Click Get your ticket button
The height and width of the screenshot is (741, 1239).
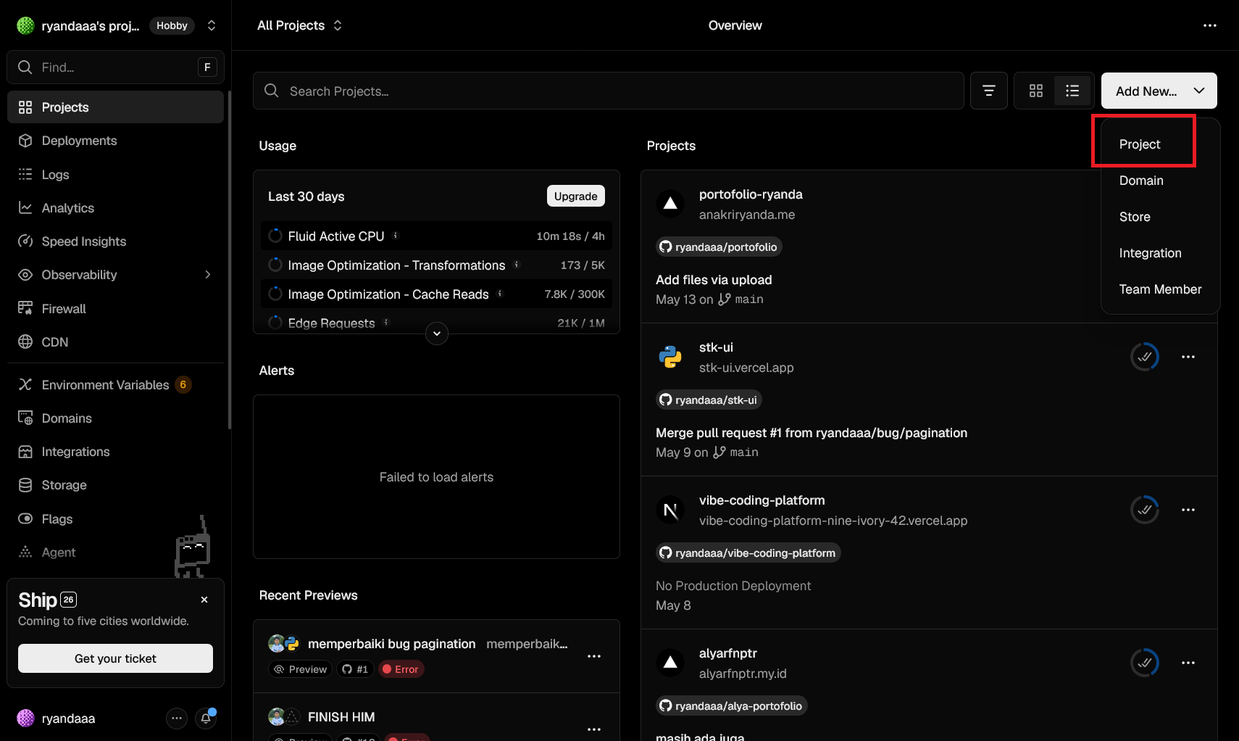(115, 658)
